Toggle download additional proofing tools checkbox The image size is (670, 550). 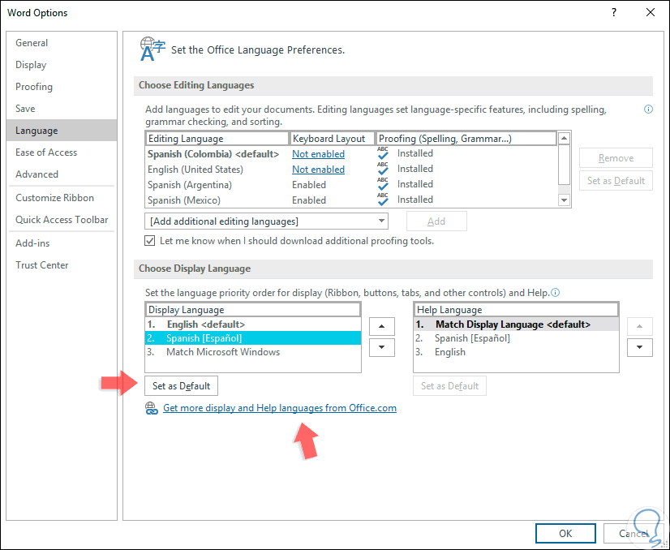point(149,241)
